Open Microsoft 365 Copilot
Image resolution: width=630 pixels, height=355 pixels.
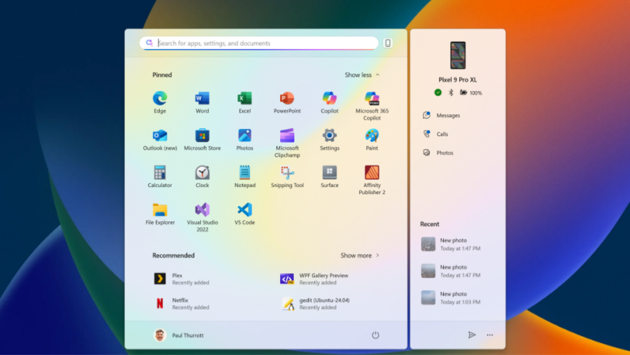372,105
